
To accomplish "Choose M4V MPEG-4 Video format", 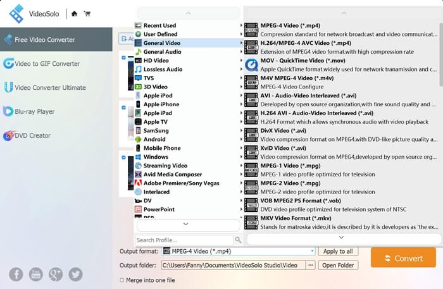I will [341, 82].
